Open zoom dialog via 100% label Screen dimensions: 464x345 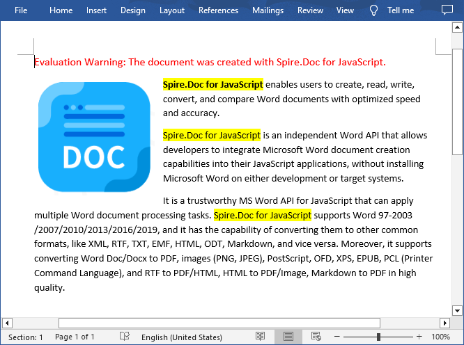click(x=440, y=337)
